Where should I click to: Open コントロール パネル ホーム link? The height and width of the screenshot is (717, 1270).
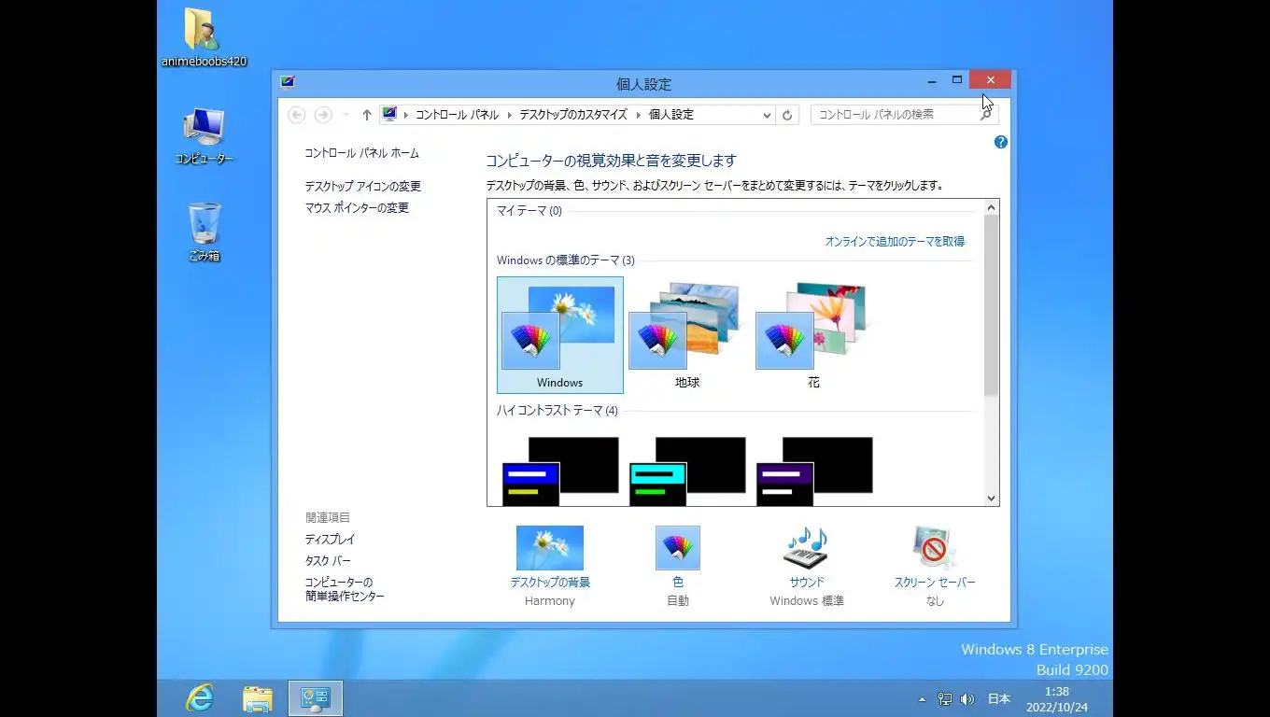(x=362, y=153)
